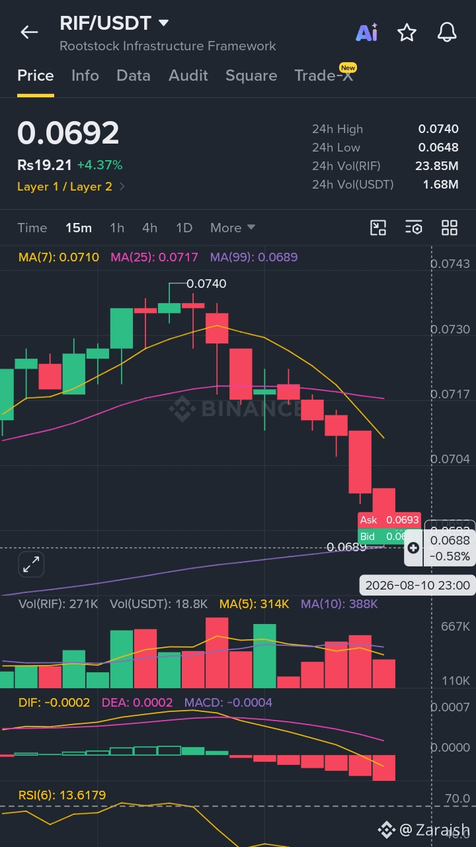Tap the Ask 0.0693 price tag
Viewport: 476px width, 847px height.
[389, 520]
